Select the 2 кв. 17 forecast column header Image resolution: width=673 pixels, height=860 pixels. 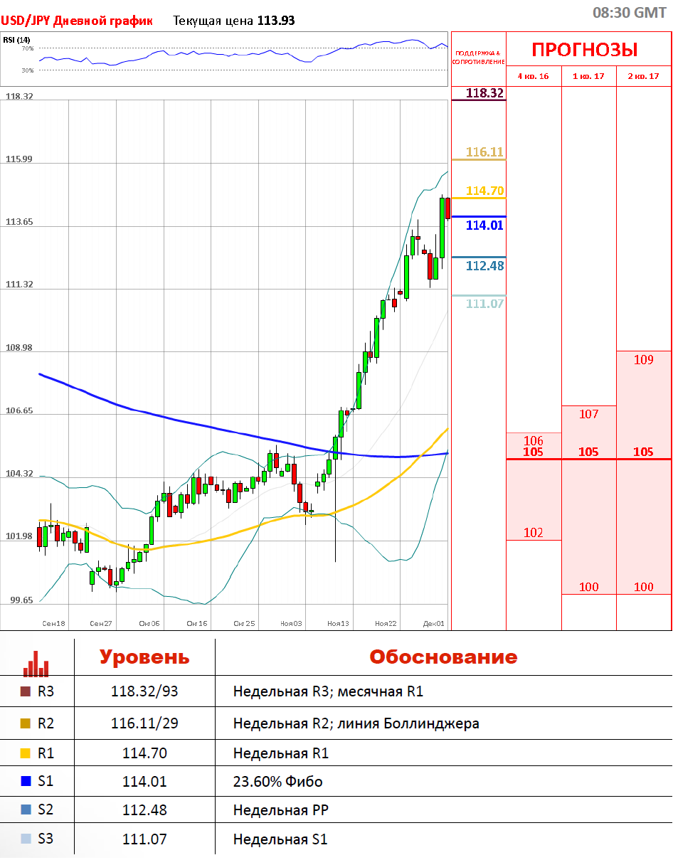coord(643,76)
